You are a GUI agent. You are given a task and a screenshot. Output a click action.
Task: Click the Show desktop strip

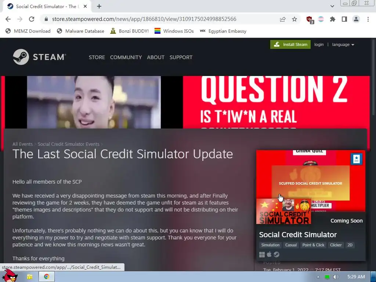(373, 277)
